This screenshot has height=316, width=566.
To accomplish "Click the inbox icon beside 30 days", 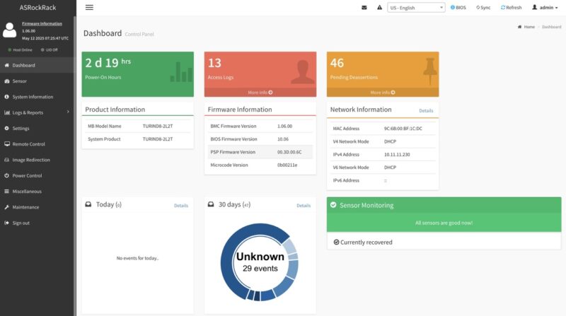I will pyautogui.click(x=211, y=204).
